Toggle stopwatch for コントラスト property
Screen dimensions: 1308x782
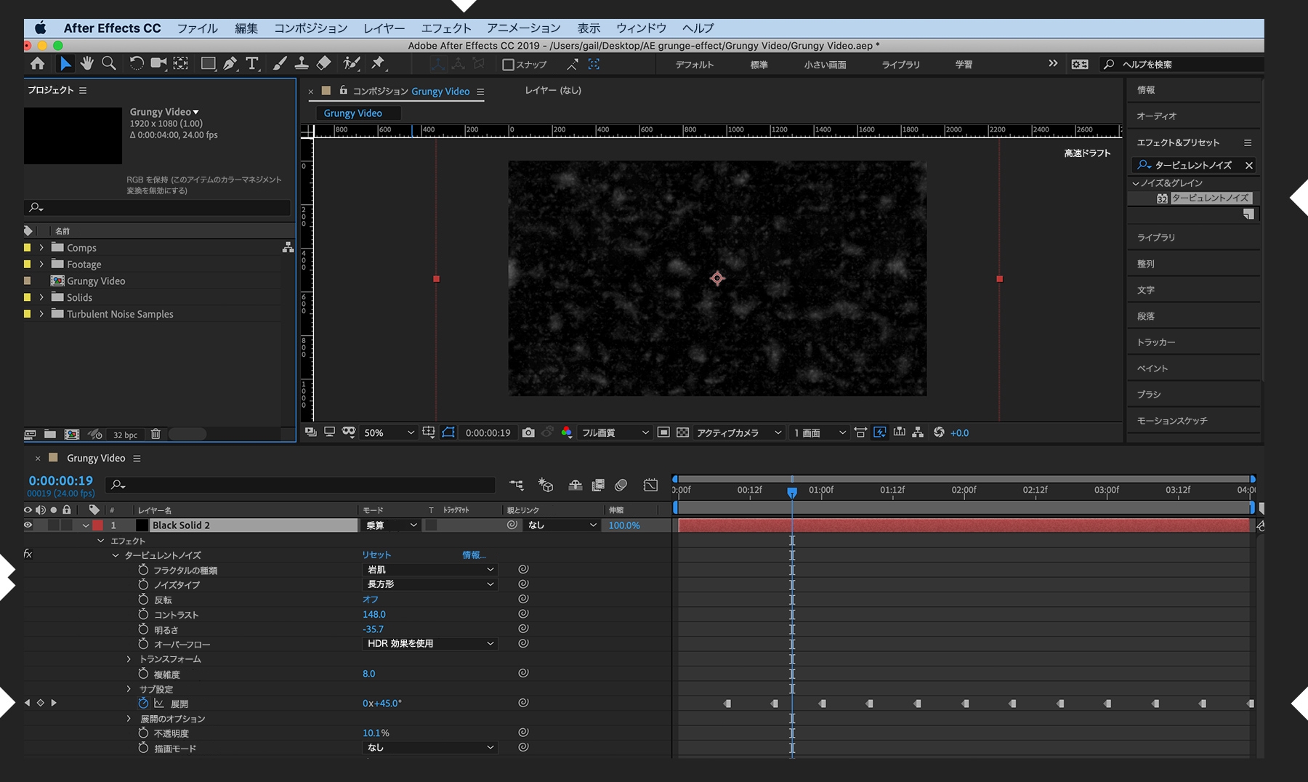[143, 614]
